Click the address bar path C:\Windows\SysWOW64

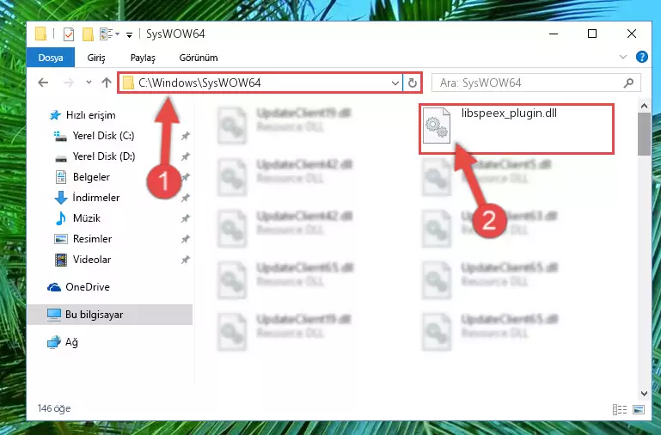click(x=199, y=83)
